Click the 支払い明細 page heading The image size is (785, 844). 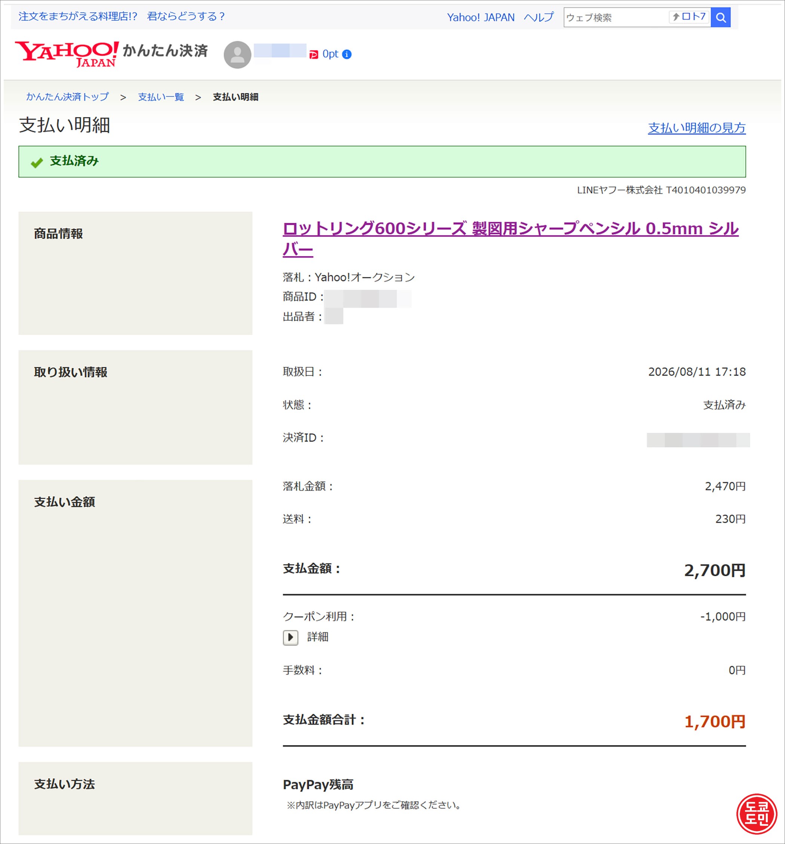point(65,125)
